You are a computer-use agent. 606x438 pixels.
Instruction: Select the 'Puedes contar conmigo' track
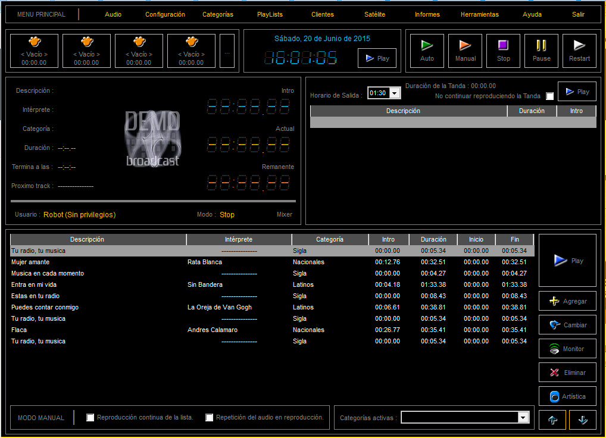tap(272, 307)
